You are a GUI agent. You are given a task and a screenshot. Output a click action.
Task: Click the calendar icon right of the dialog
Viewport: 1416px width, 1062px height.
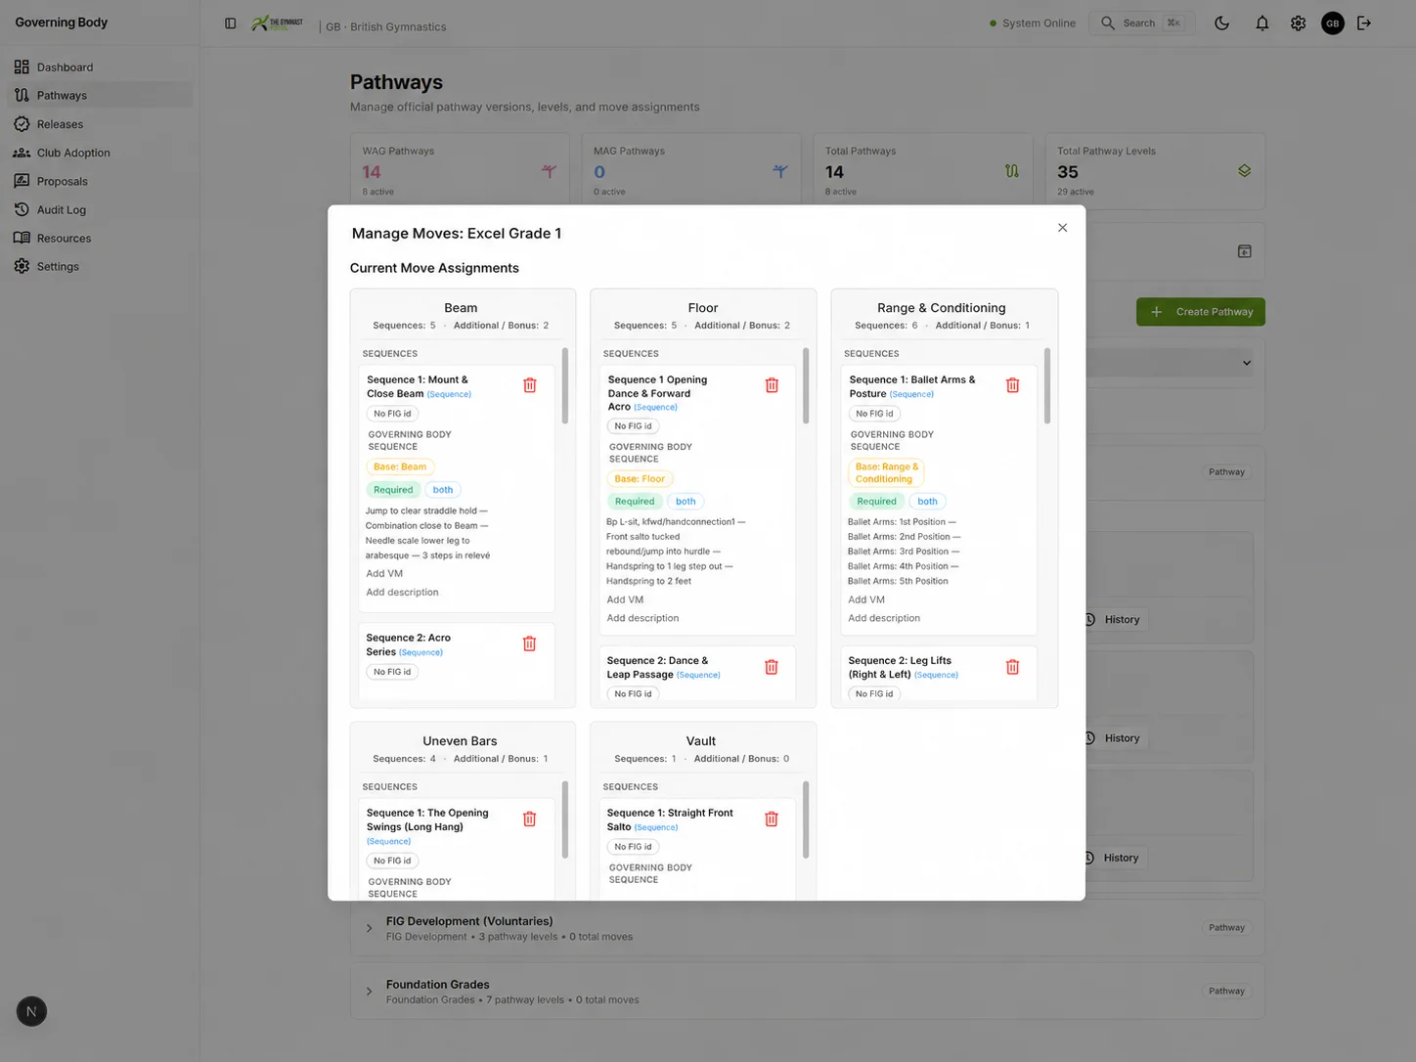coord(1245,251)
